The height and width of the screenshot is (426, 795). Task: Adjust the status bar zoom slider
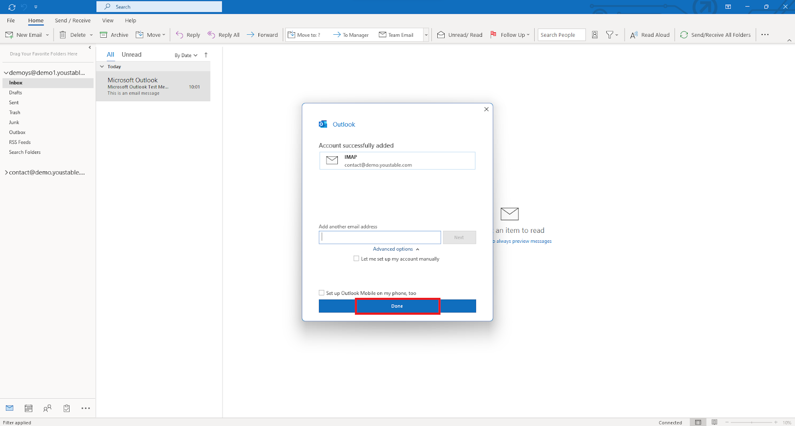pyautogui.click(x=751, y=423)
